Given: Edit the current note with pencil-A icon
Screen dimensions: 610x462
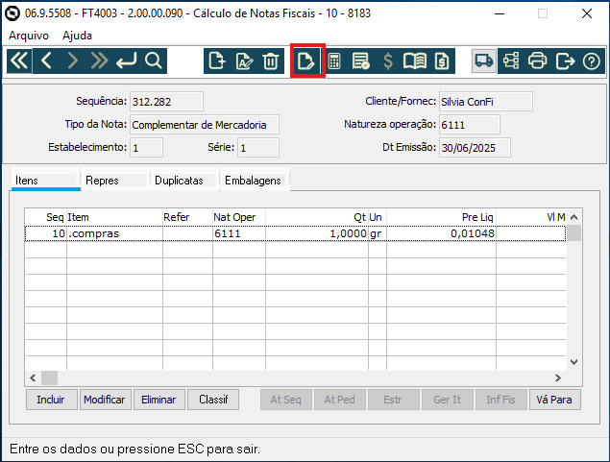Looking at the screenshot, I should pos(244,61).
